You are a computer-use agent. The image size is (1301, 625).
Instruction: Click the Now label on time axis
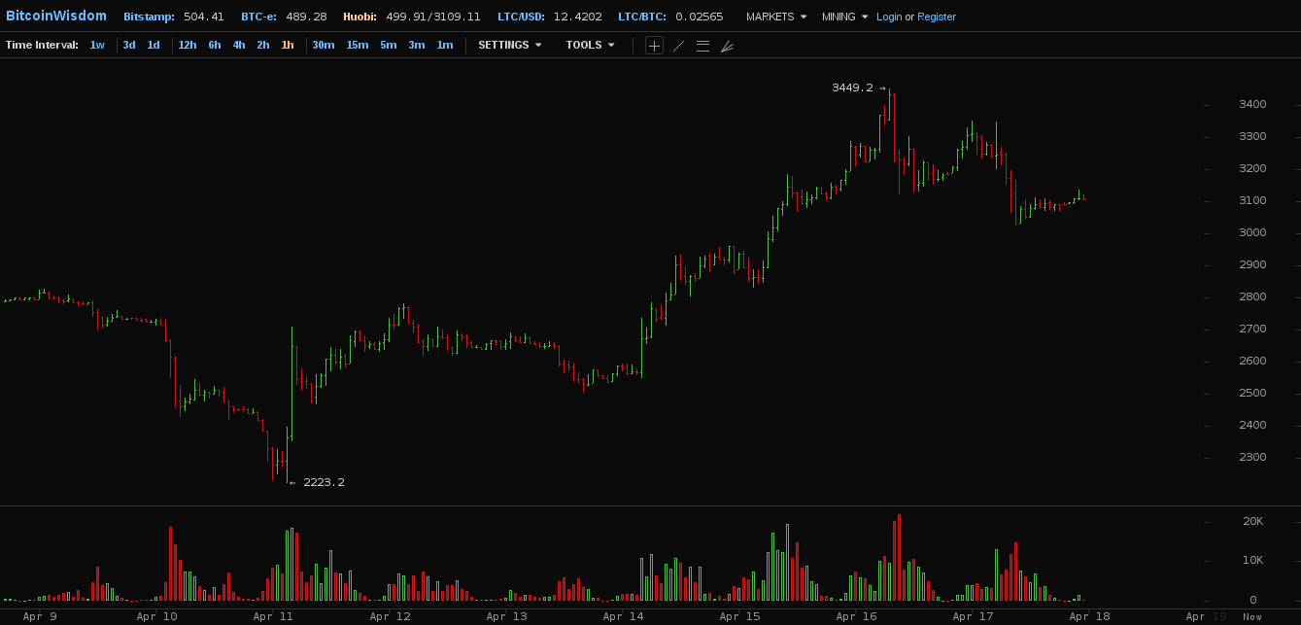[1252, 616]
